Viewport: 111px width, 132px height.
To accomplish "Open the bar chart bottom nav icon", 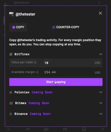I will pos(46,129).
